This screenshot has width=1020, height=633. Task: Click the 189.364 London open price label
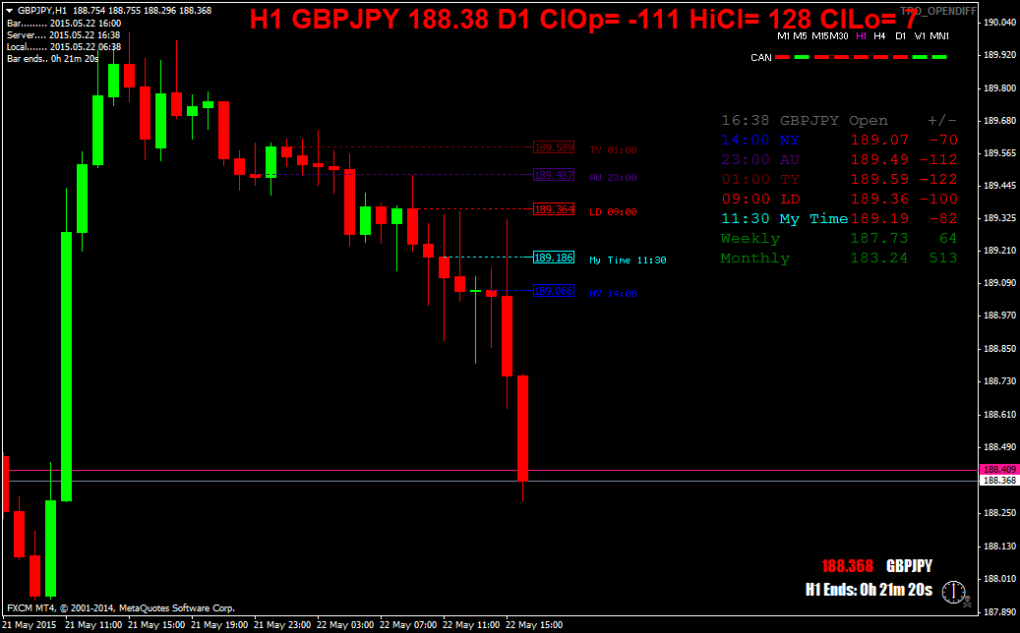tap(554, 209)
